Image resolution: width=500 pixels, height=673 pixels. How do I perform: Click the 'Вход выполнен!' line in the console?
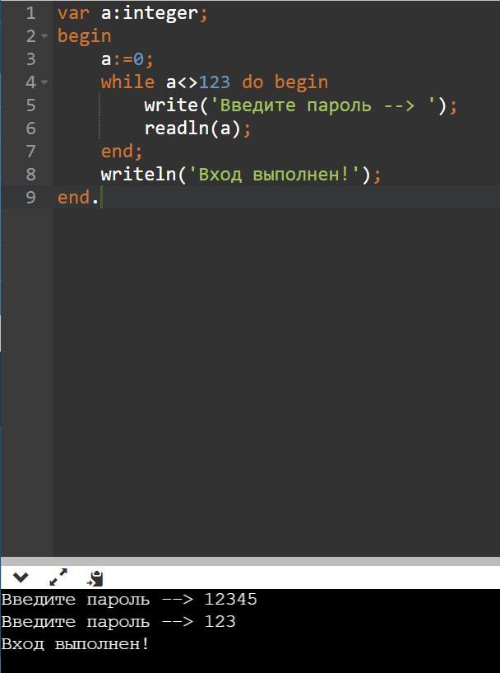click(75, 644)
